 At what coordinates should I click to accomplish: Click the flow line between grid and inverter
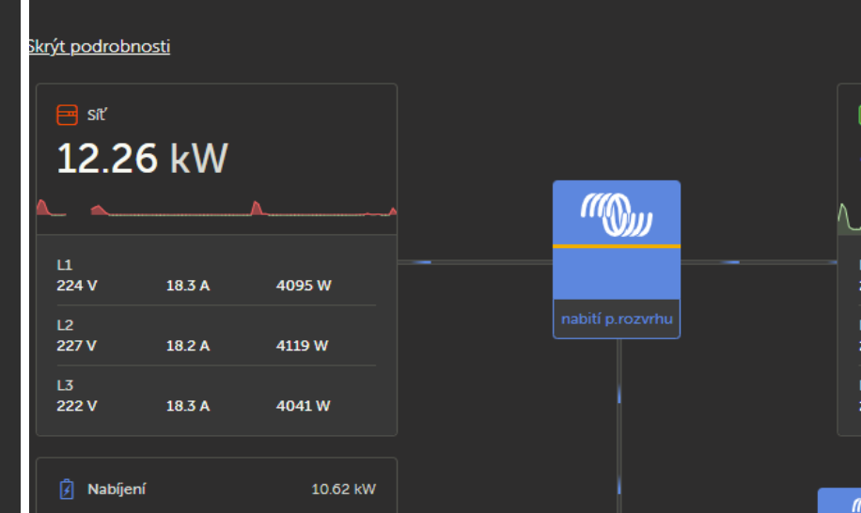(475, 262)
